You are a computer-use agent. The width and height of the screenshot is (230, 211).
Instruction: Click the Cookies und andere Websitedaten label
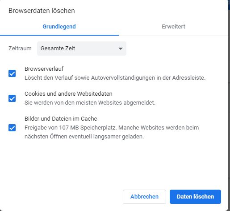click(68, 94)
